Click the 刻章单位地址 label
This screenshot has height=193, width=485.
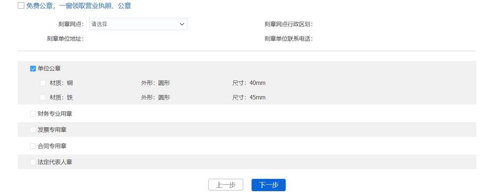[x=65, y=39]
